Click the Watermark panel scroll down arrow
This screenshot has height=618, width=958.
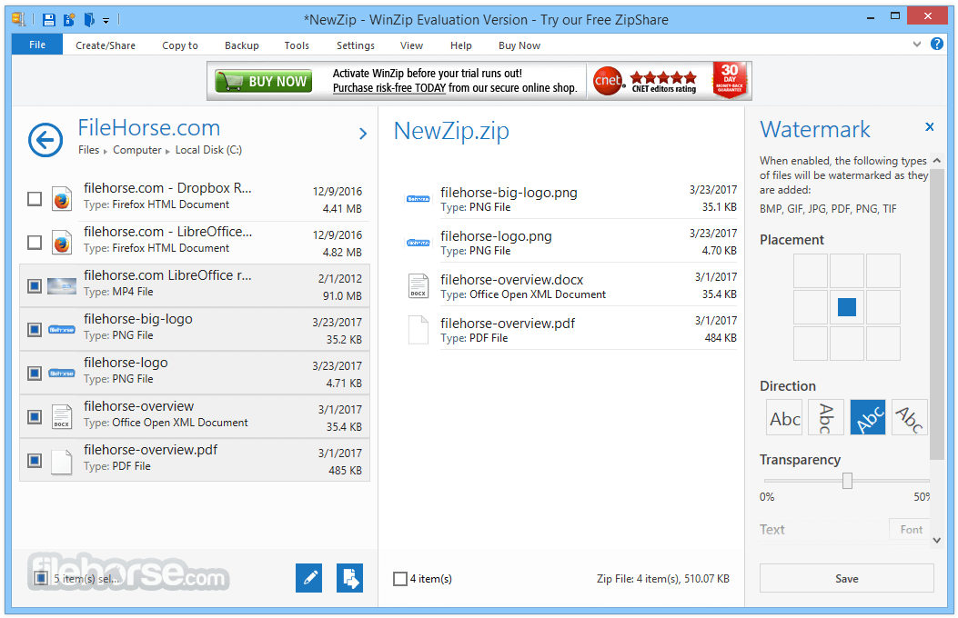[x=936, y=541]
